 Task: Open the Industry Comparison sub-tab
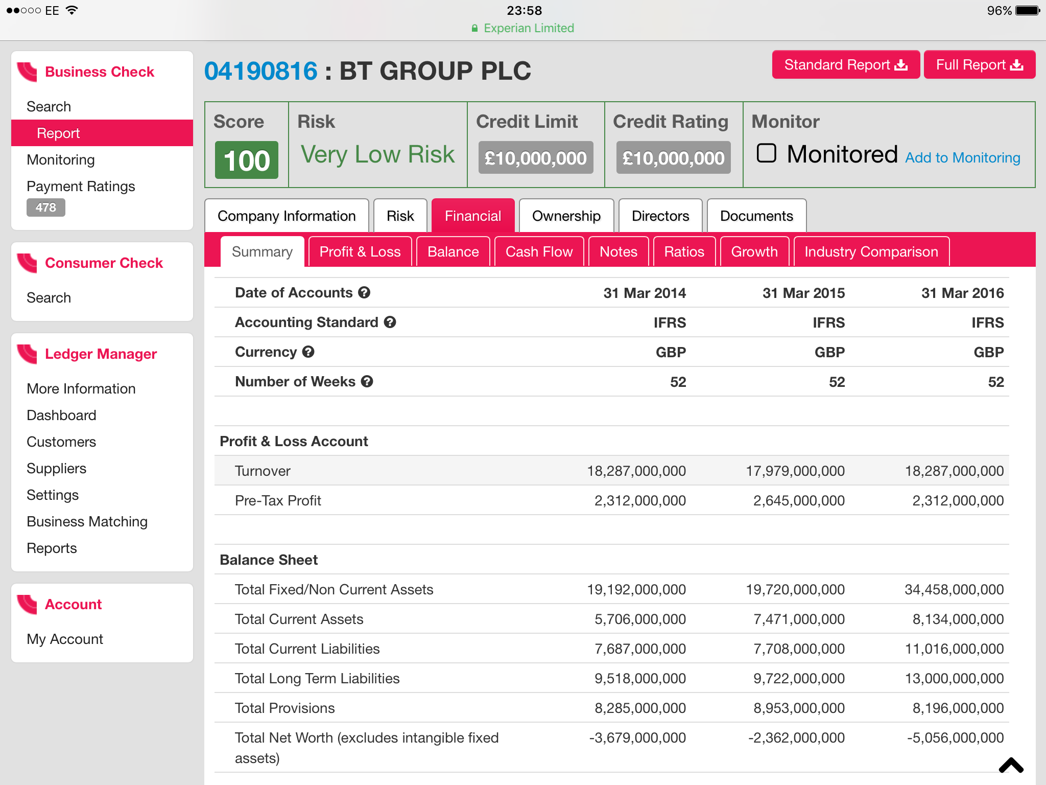click(x=871, y=251)
